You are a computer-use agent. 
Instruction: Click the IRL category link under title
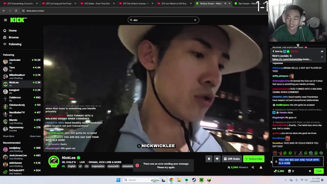(x=64, y=166)
